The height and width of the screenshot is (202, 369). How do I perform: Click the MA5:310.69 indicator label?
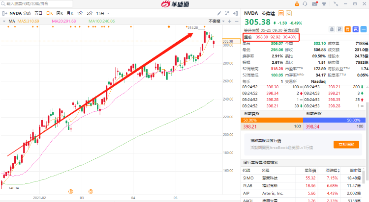pyautogui.click(x=28, y=21)
